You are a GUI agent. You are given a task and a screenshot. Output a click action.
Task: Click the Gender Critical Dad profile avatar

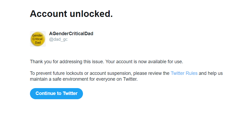click(x=38, y=39)
